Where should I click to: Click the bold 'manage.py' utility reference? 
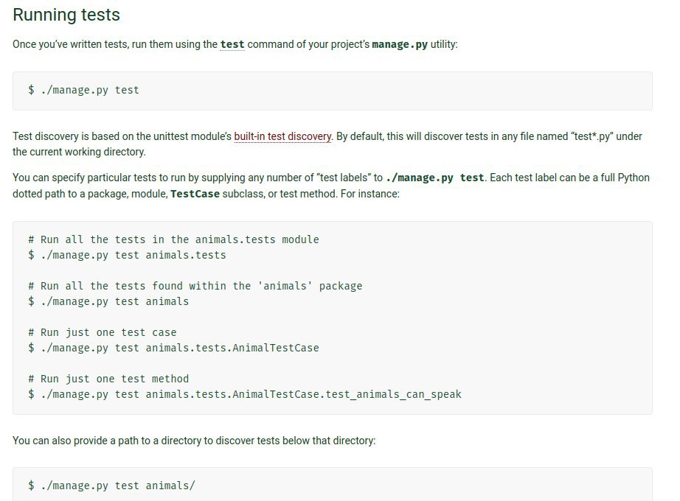pos(400,44)
